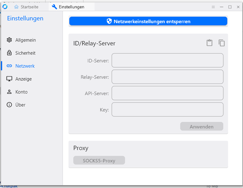This screenshot has width=243, height=188.
Task: Click the clipboard import server config icon
Action: pyautogui.click(x=210, y=43)
